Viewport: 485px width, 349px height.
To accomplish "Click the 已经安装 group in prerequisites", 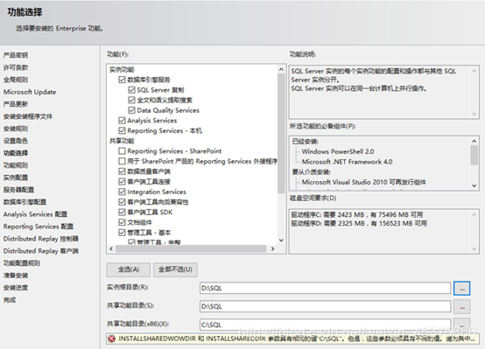I will pyautogui.click(x=306, y=142).
